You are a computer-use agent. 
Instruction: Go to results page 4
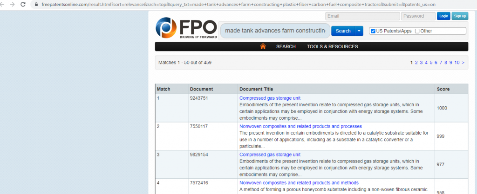[x=426, y=63]
